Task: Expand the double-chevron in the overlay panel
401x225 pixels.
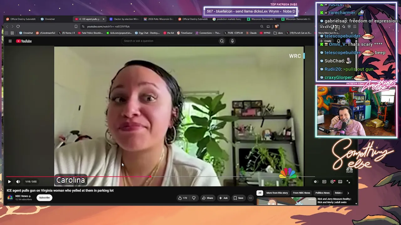Action: 352,33
